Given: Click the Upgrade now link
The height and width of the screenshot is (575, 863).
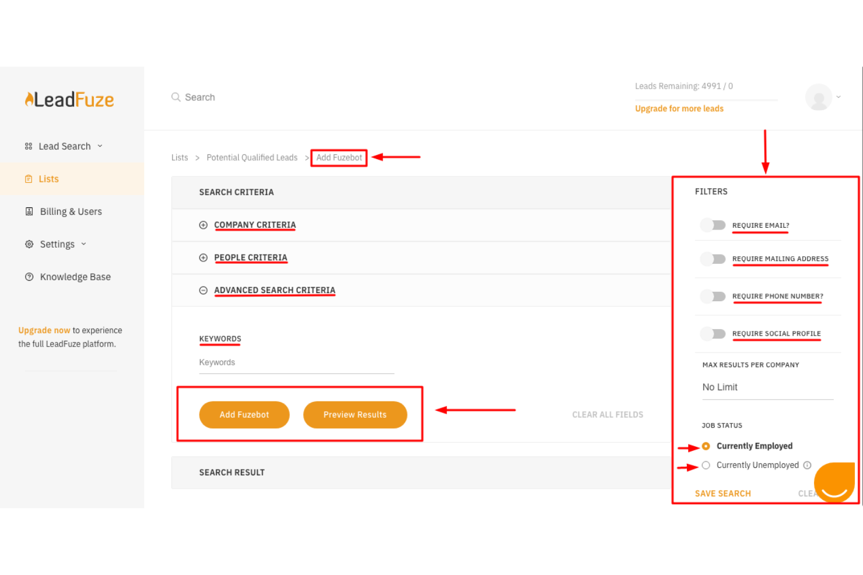Looking at the screenshot, I should coord(44,330).
